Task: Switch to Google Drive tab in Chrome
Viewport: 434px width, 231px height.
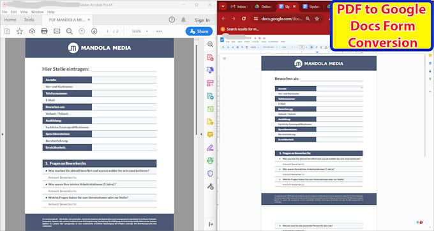Action: click(x=264, y=6)
